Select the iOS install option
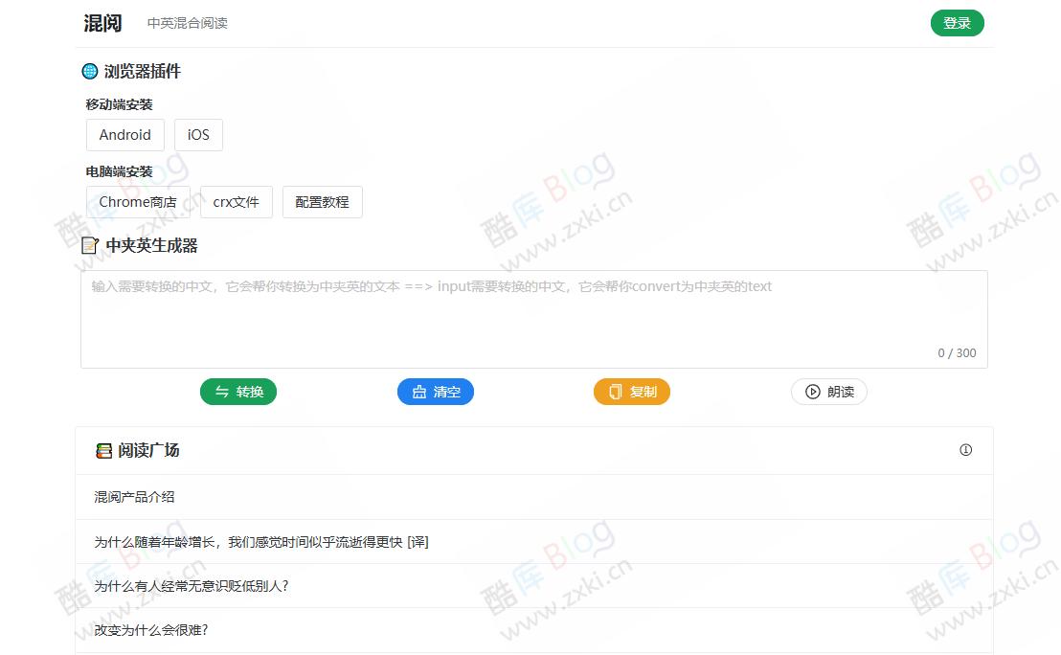Viewport: 1061px width, 655px height. 198,135
